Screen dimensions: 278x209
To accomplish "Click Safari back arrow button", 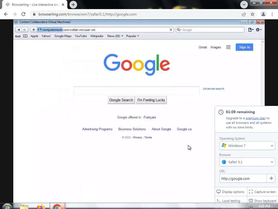I will click(19, 30).
